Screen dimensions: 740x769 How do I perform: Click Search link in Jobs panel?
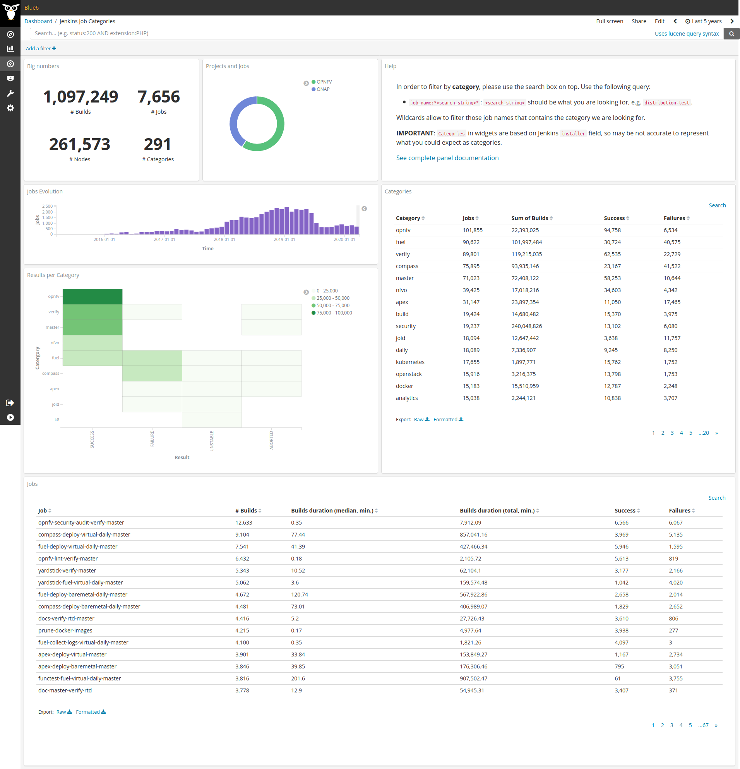pyautogui.click(x=717, y=497)
